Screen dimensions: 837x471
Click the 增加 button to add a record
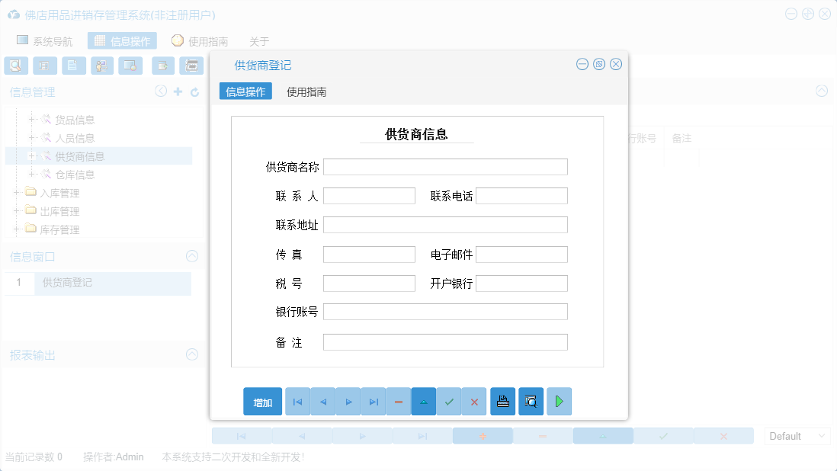coord(262,401)
